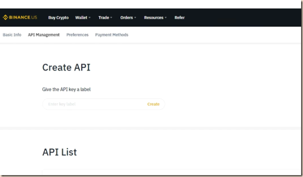303x177 pixels.
Task: Open the Buy Crypto page
Action: (x=58, y=17)
